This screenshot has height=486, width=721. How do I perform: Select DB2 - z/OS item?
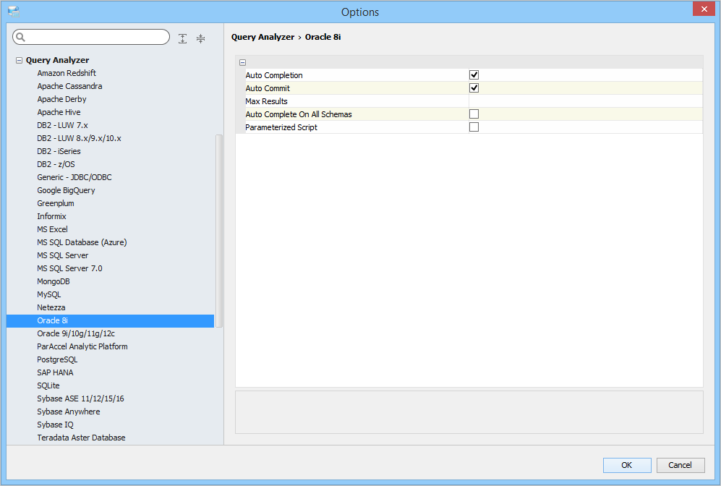[56, 164]
